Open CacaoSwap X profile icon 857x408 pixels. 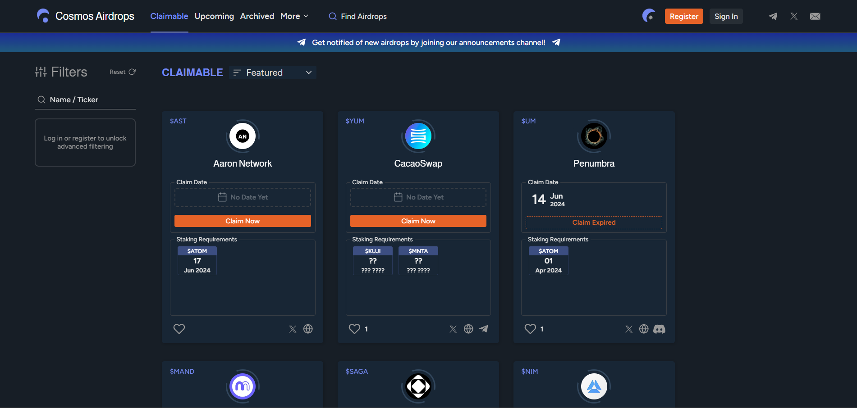tap(453, 329)
